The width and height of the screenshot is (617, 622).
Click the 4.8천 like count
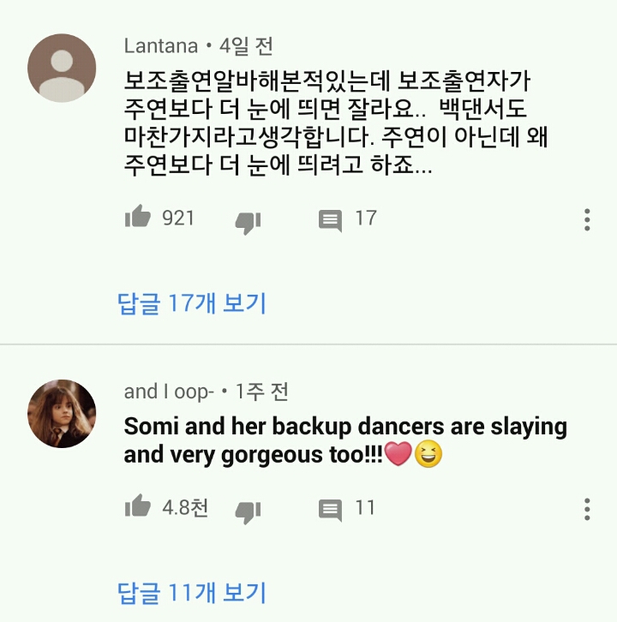click(185, 508)
